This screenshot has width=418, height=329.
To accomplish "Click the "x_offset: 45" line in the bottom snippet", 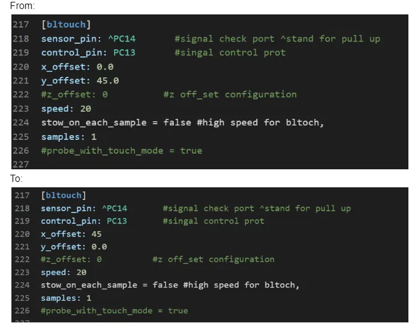I will pyautogui.click(x=71, y=234).
